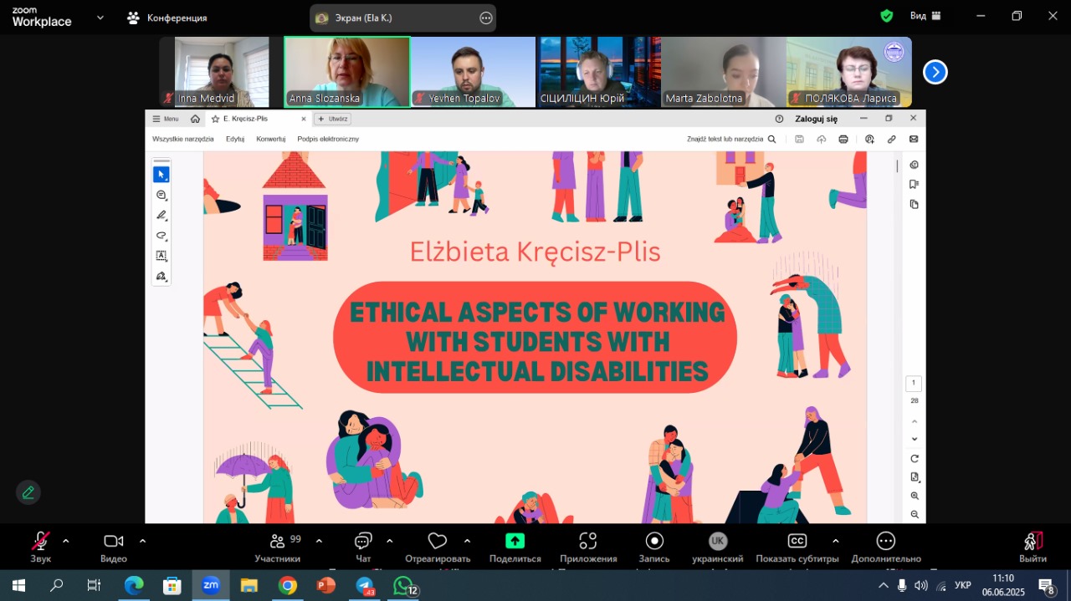Toggle Показать субтитры captions button
The height and width of the screenshot is (601, 1071).
click(797, 542)
